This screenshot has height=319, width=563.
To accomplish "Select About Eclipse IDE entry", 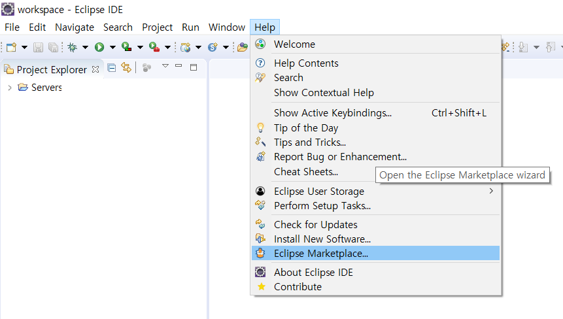I will 375,273.
